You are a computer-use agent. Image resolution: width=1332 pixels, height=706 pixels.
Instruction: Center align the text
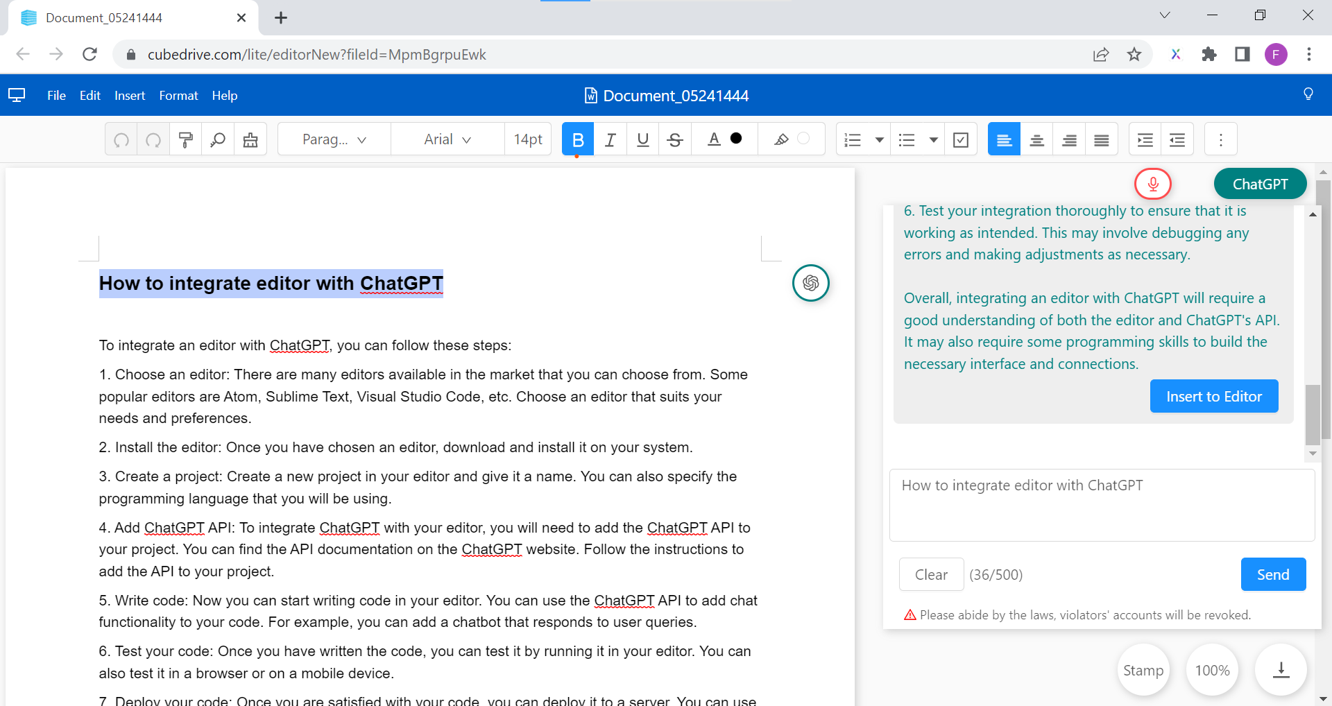tap(1037, 140)
